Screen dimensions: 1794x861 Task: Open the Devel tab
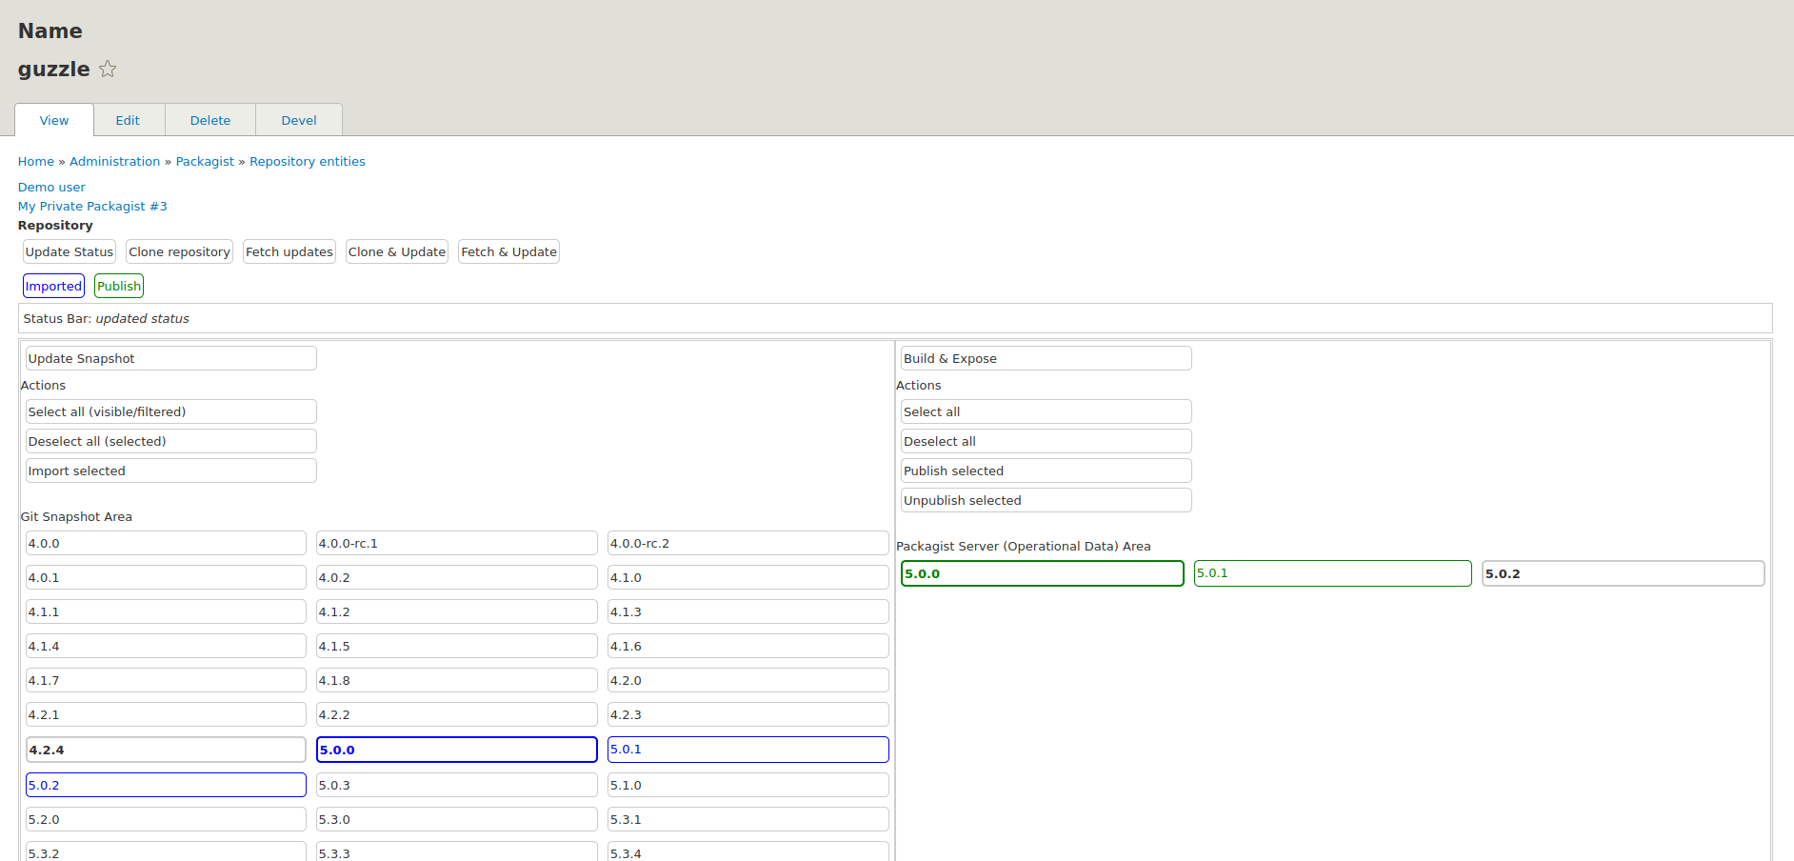point(298,120)
